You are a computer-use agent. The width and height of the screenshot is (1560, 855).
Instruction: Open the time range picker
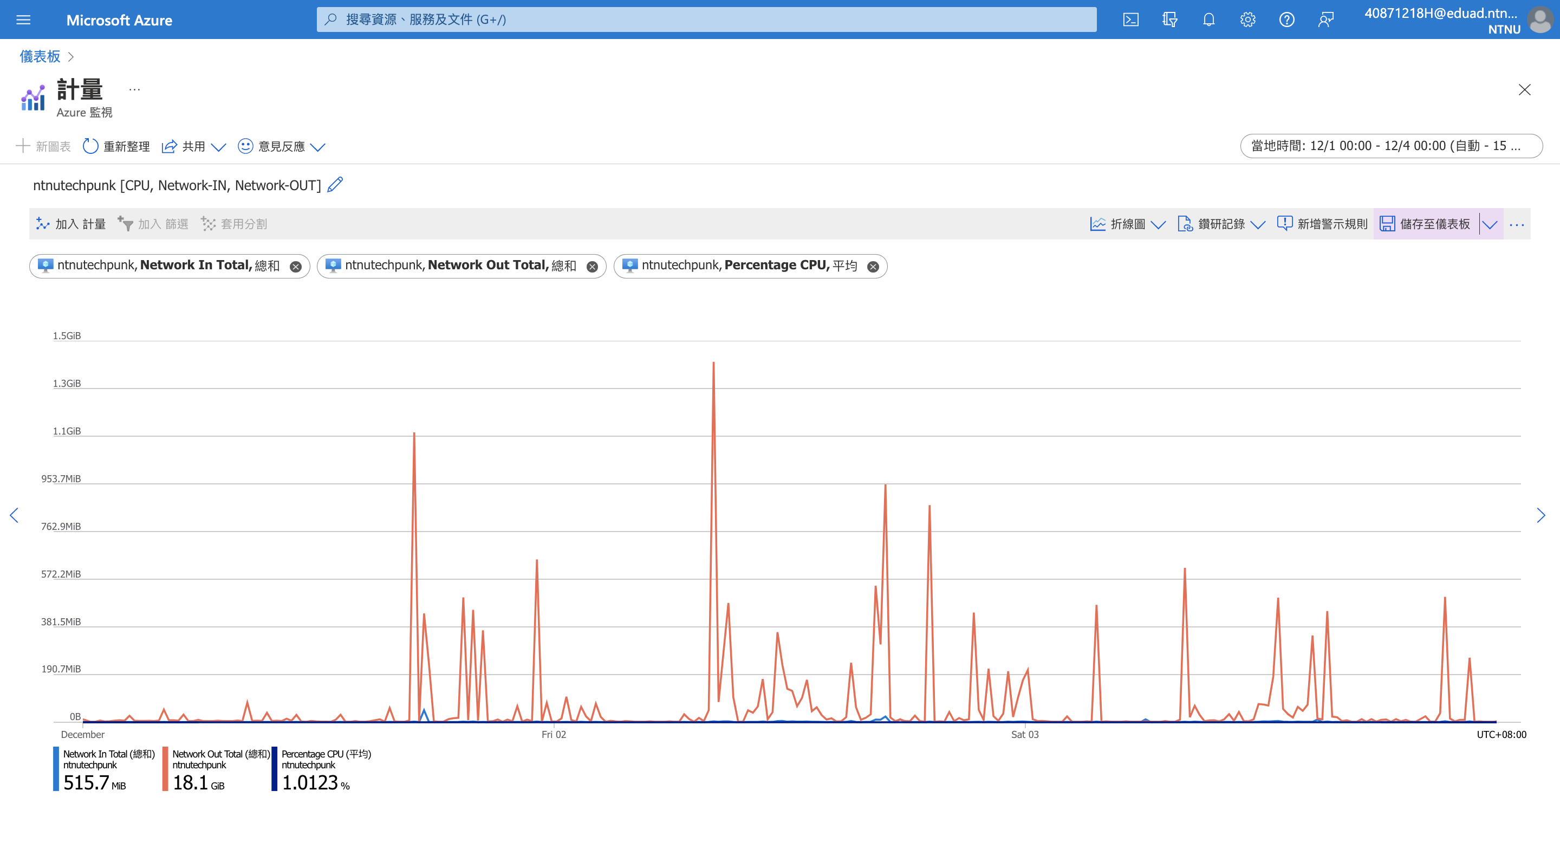tap(1390, 146)
